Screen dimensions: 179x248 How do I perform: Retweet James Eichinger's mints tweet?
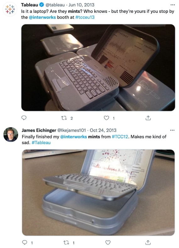(x=66, y=242)
